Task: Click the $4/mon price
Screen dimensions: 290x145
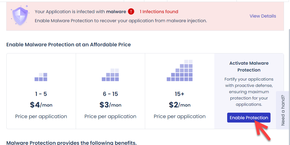Action: point(41,105)
